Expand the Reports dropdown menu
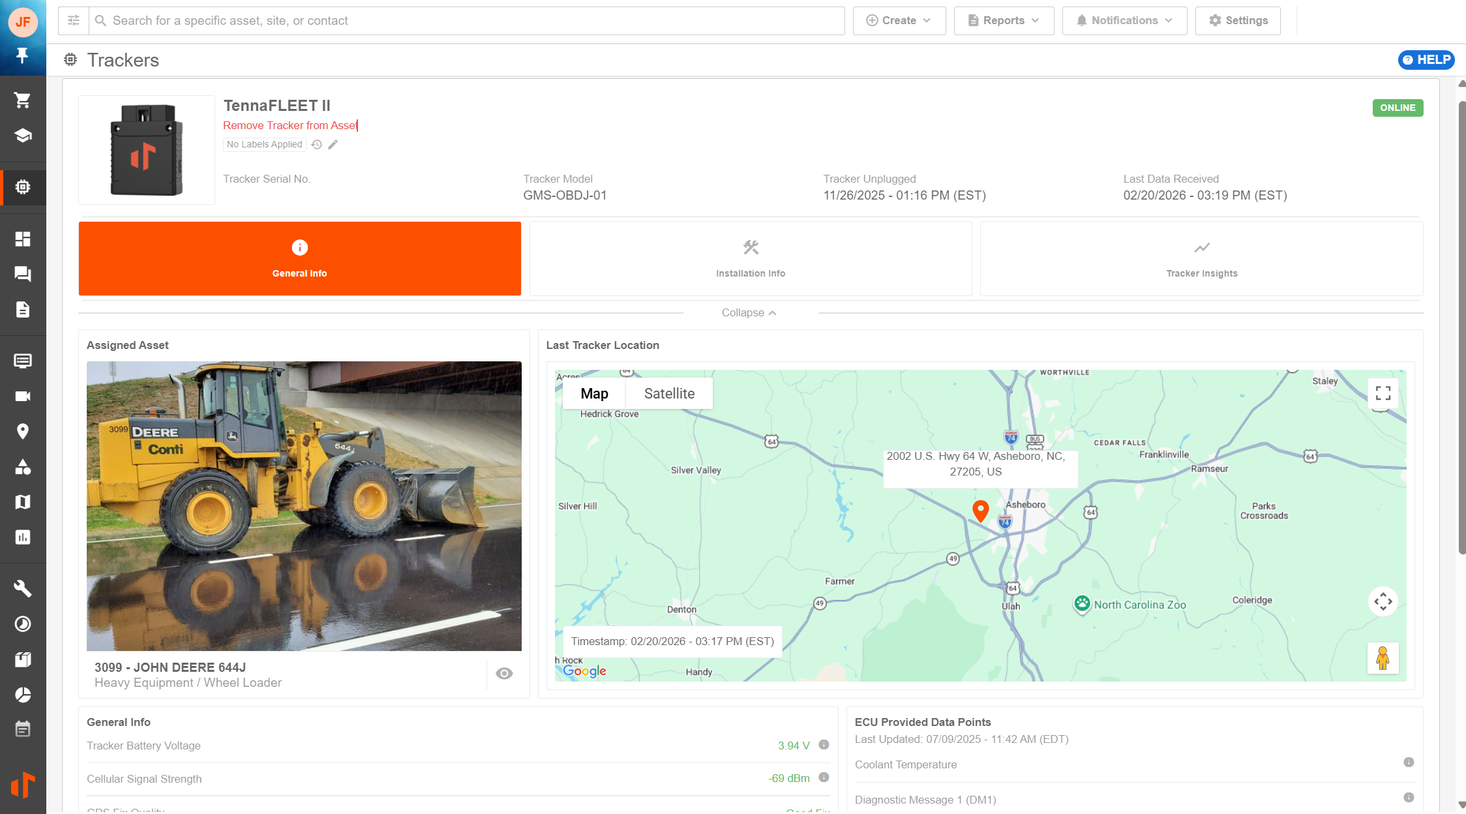The image size is (1466, 814). 1004,21
